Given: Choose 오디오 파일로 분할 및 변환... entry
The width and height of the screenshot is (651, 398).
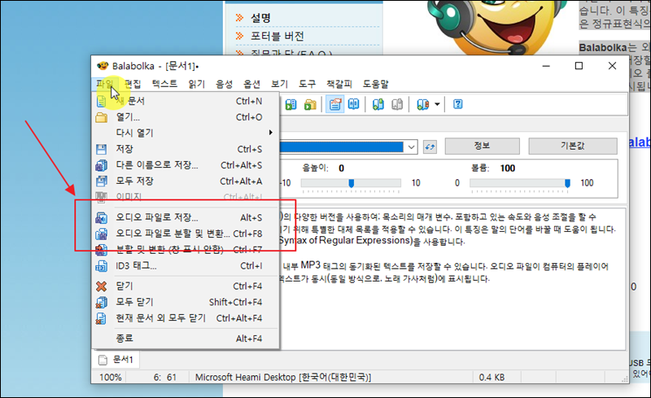Looking at the screenshot, I should (x=186, y=234).
